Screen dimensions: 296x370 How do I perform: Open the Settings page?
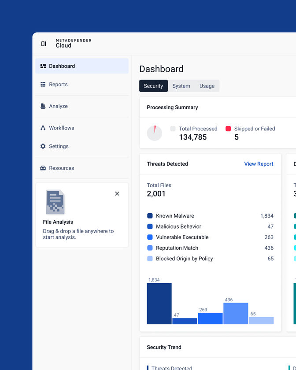82,146
